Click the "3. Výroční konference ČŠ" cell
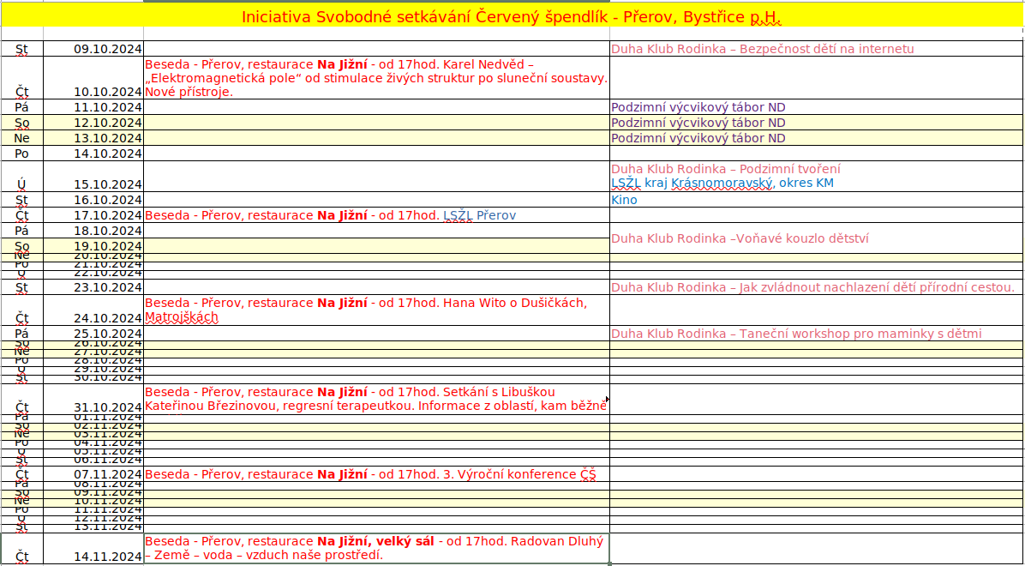 pyautogui.click(x=376, y=474)
